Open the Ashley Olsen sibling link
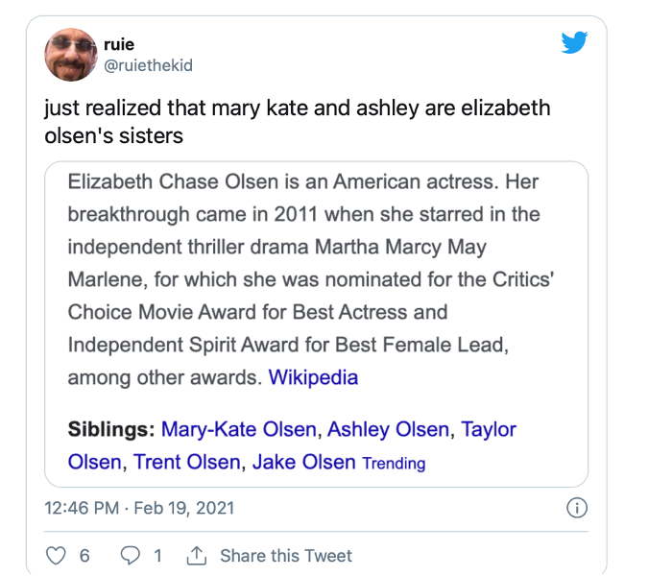 [x=388, y=429]
